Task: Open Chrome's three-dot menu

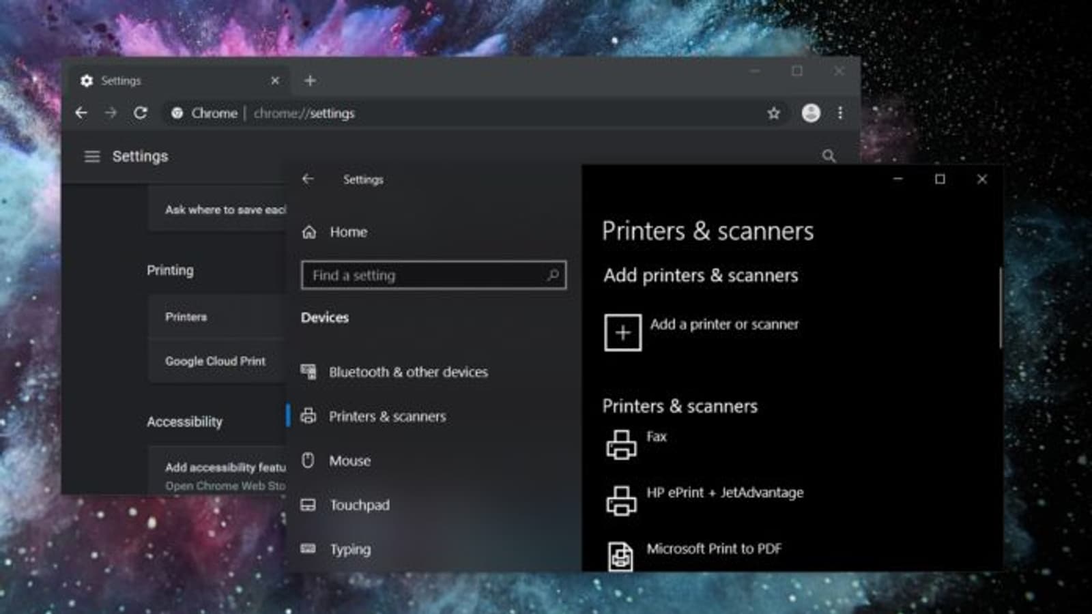Action: point(840,113)
